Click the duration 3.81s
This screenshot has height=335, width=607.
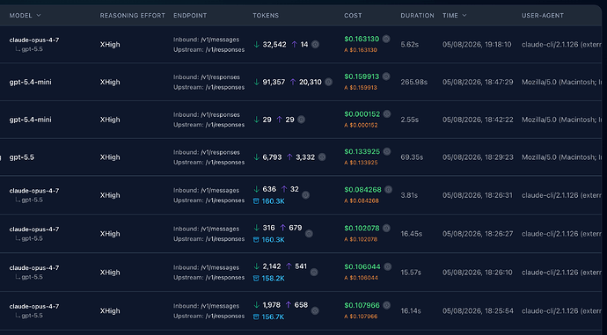(x=409, y=195)
